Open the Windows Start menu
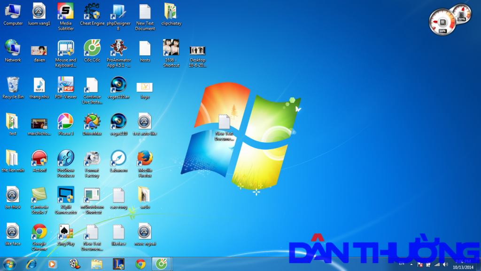The width and height of the screenshot is (481, 271). [x=9, y=264]
